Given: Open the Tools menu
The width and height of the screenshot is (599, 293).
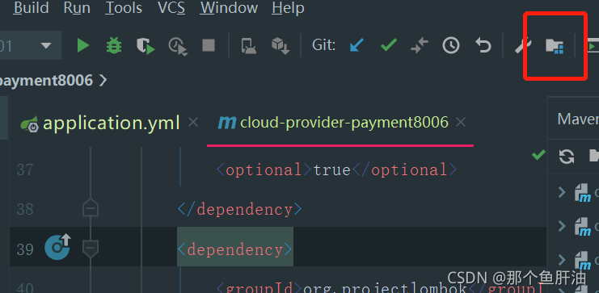Looking at the screenshot, I should pos(124,7).
